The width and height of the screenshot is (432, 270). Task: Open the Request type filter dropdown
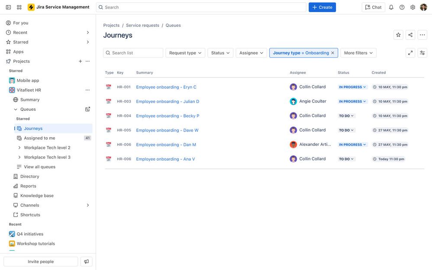pyautogui.click(x=185, y=53)
